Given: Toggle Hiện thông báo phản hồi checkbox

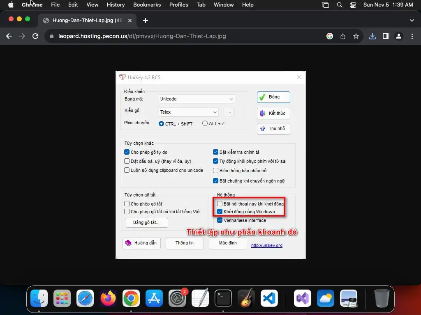Looking at the screenshot, I should [215, 171].
